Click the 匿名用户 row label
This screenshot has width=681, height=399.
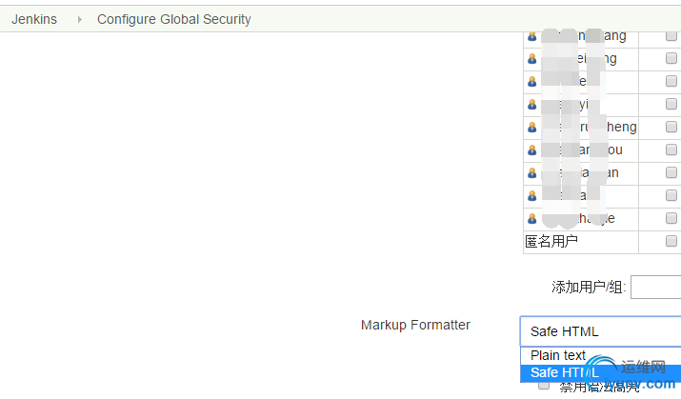(x=551, y=241)
